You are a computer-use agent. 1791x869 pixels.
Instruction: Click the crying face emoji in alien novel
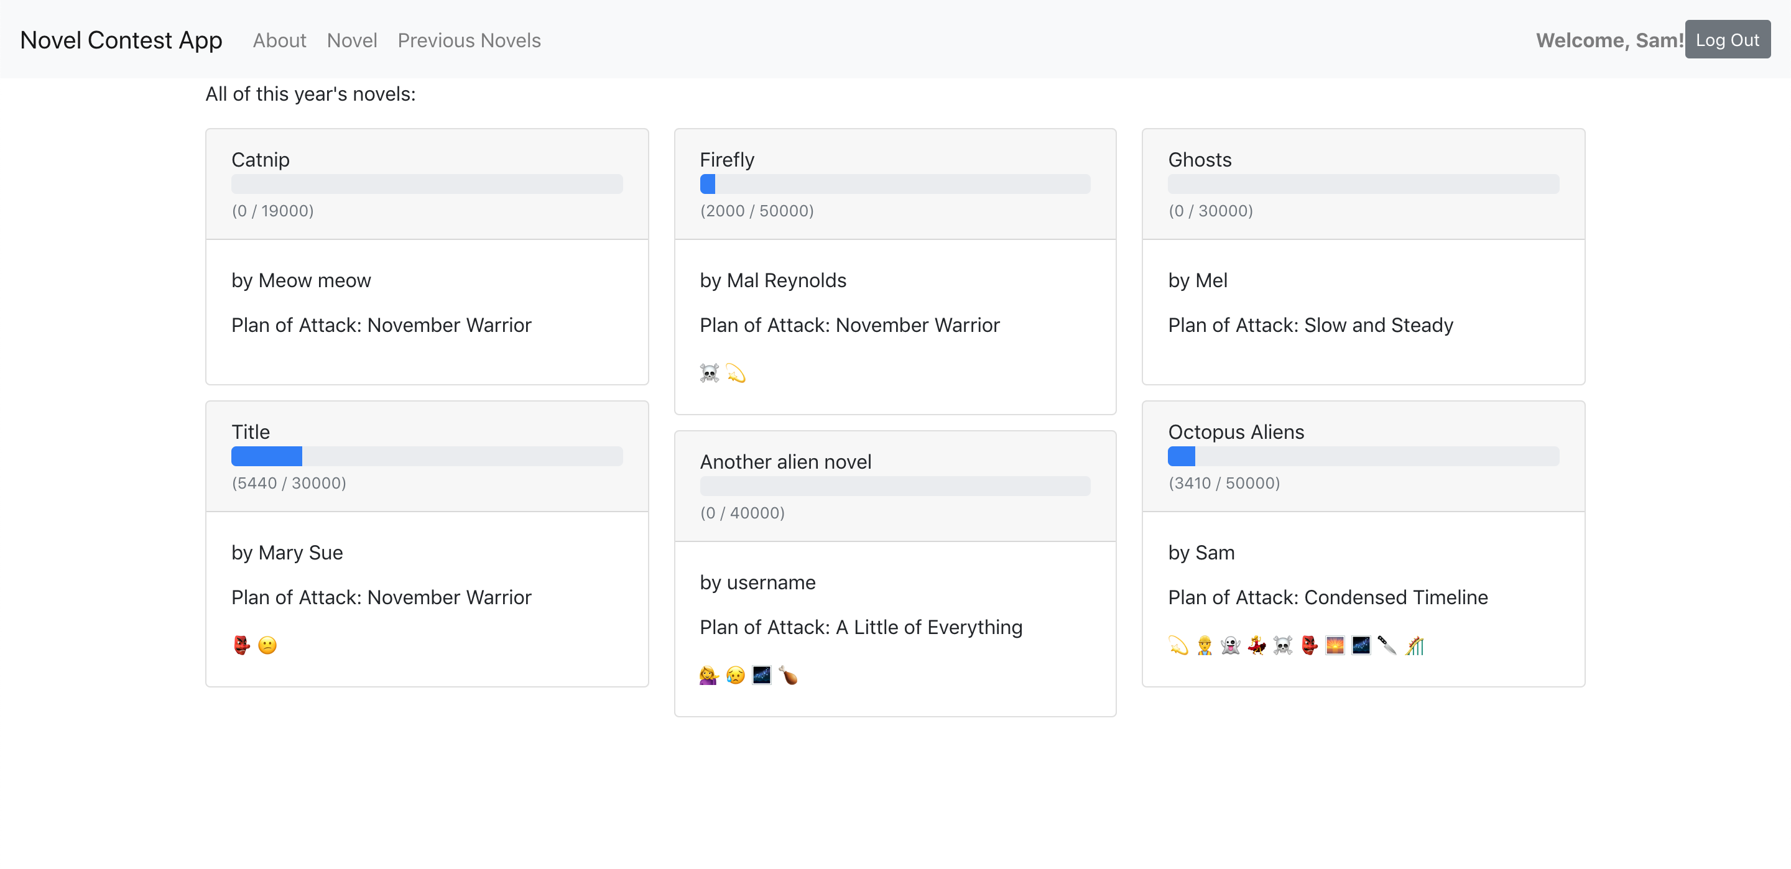735,675
